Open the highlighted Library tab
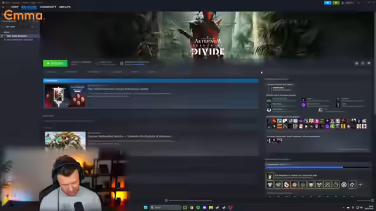Screen dimensions: 376x211 tap(29, 7)
